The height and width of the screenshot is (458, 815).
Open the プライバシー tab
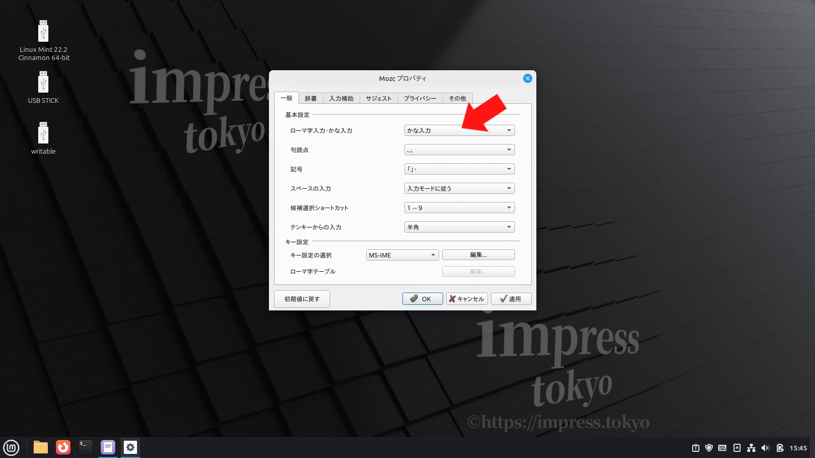click(420, 99)
